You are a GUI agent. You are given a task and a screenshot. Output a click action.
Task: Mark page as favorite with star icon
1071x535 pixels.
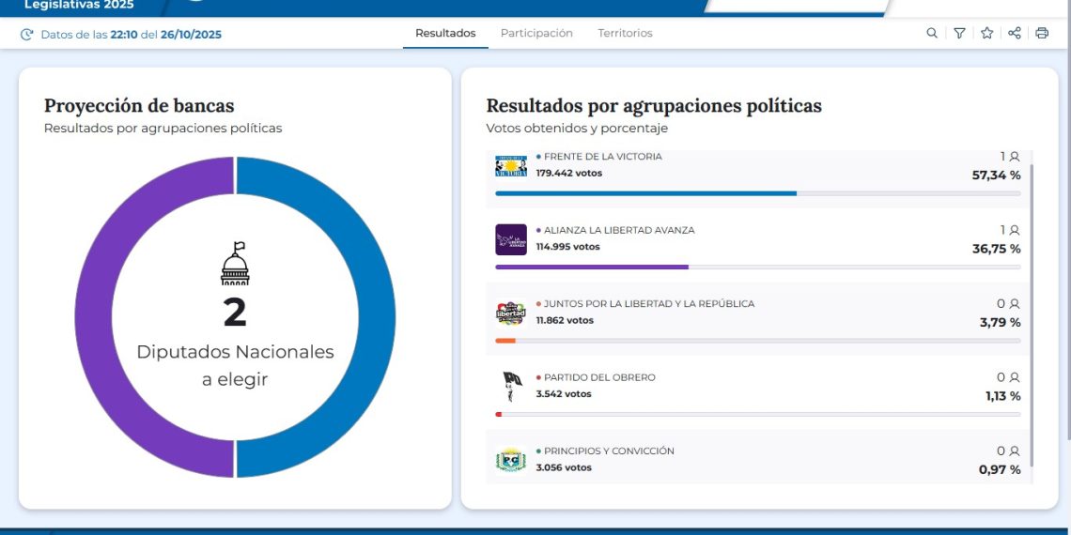986,33
